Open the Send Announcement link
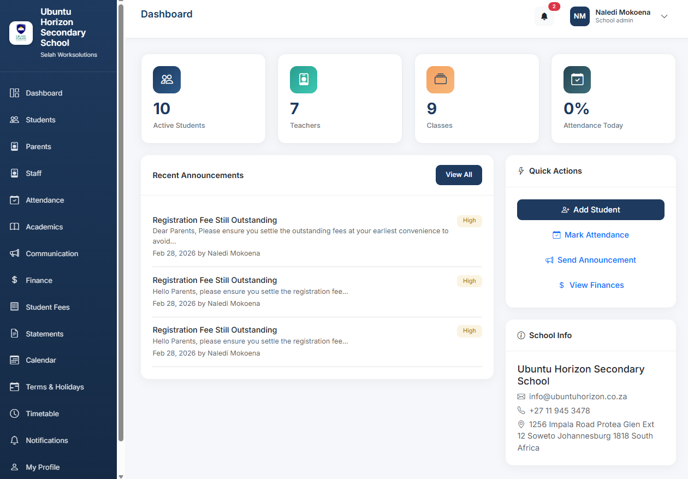688x479 pixels. click(590, 260)
